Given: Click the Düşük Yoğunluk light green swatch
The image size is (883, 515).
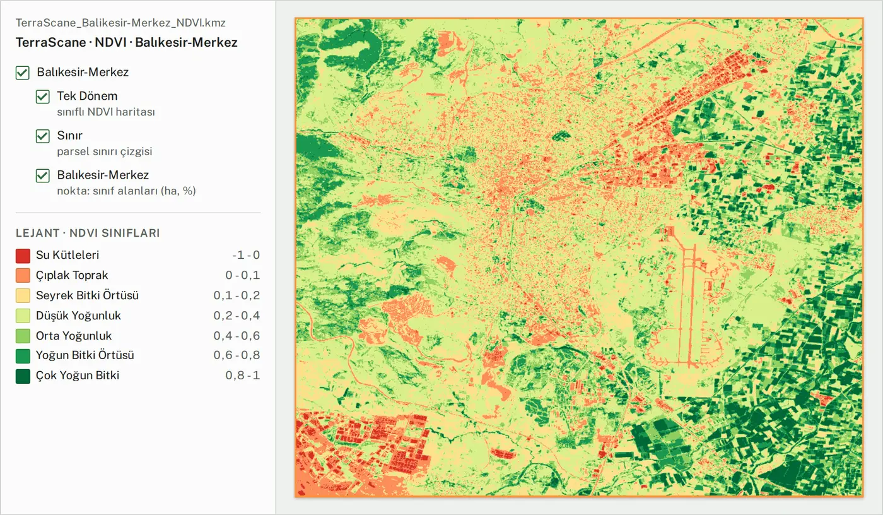Looking at the screenshot, I should click(x=23, y=316).
